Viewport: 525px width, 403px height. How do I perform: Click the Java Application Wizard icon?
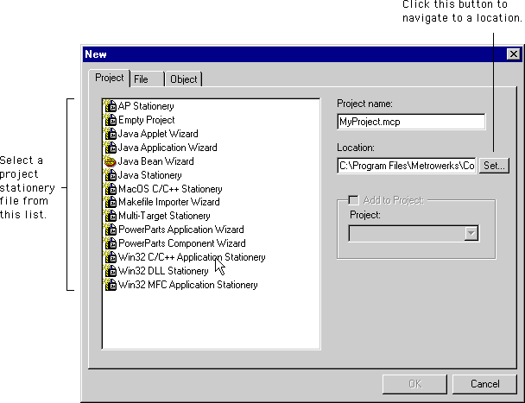click(x=110, y=148)
